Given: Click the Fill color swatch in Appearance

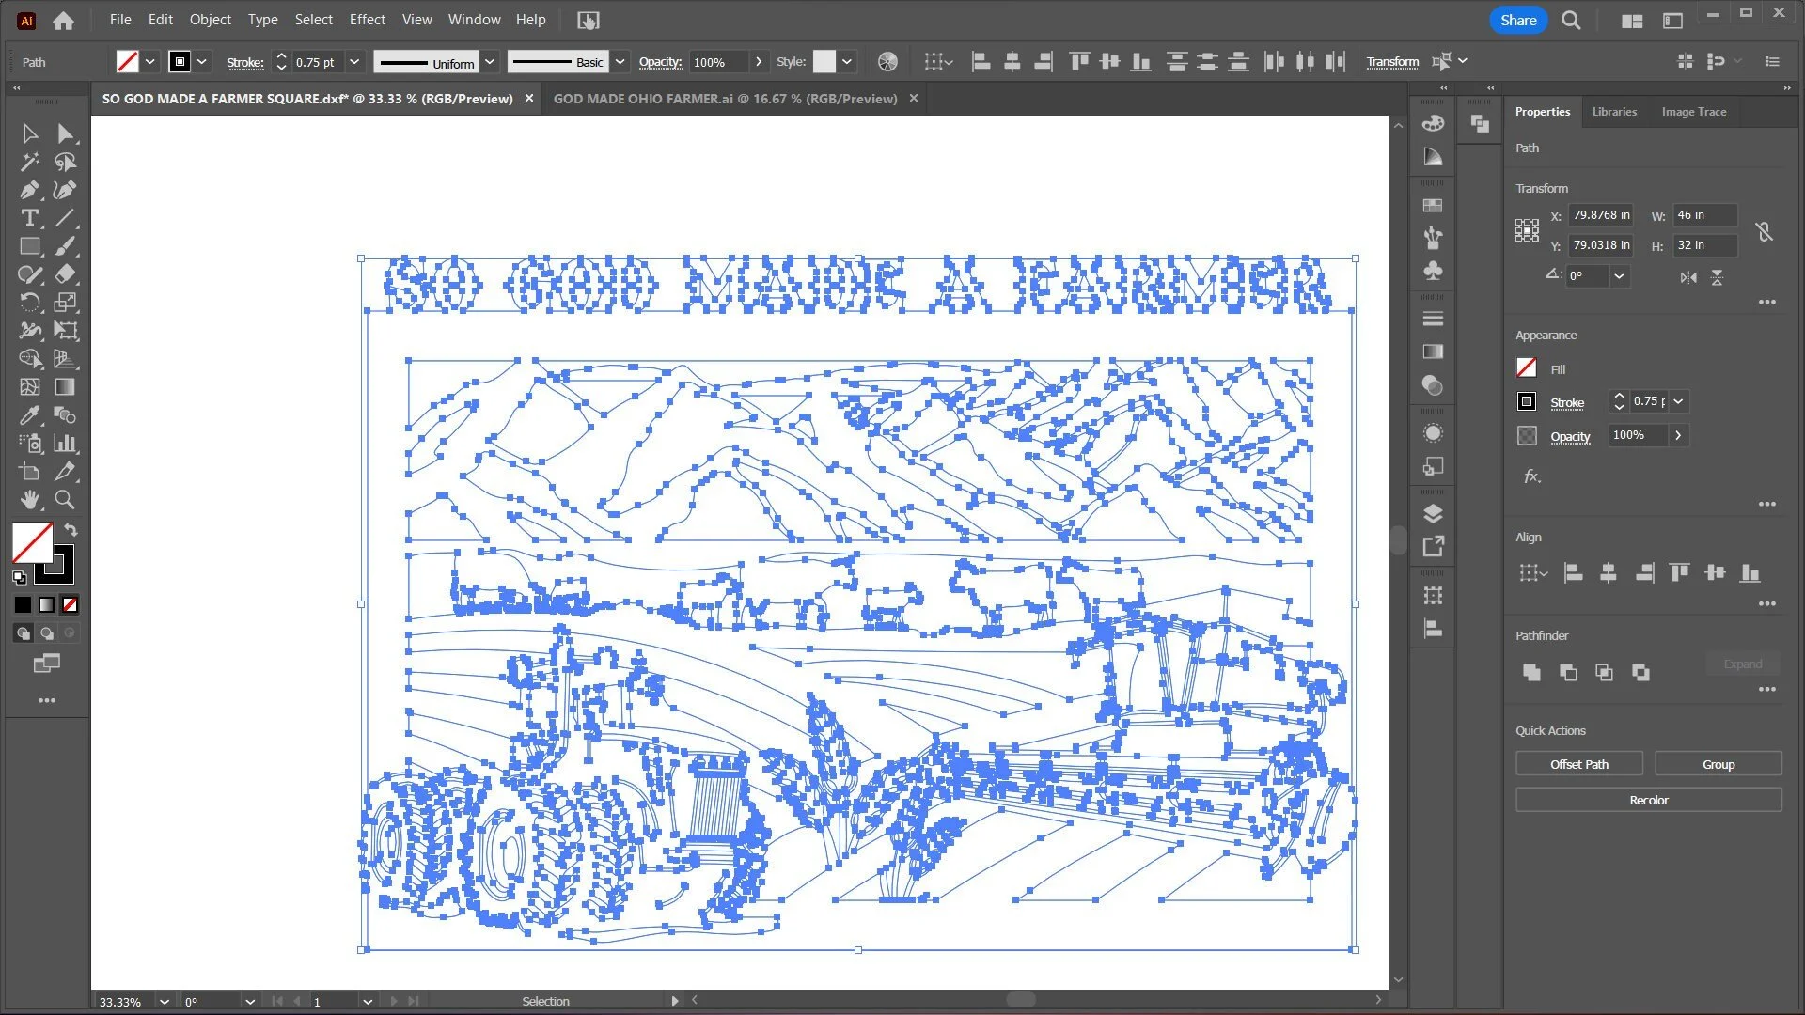Looking at the screenshot, I should [1527, 368].
